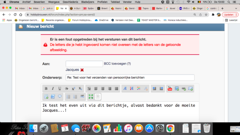Reload the current page

point(15,15)
